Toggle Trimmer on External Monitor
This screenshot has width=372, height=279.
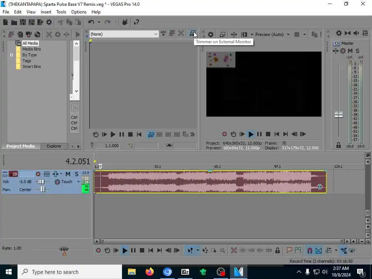pyautogui.click(x=193, y=34)
